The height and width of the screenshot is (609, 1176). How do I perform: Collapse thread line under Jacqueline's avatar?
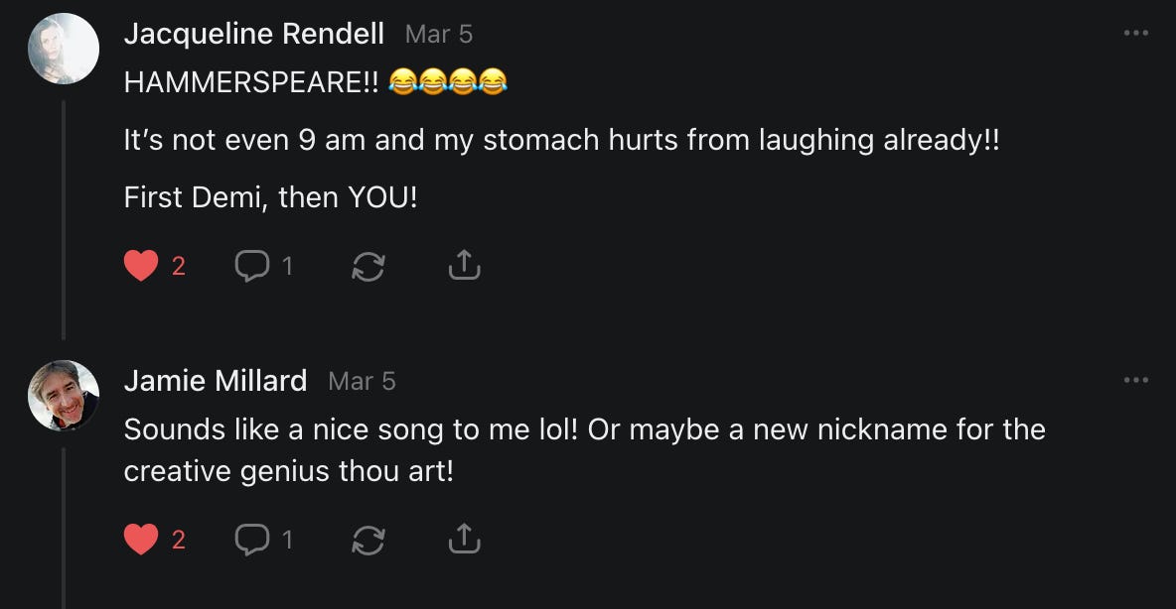[64, 218]
